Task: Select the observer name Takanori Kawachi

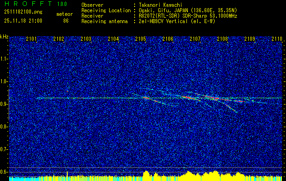Action: pyautogui.click(x=161, y=5)
